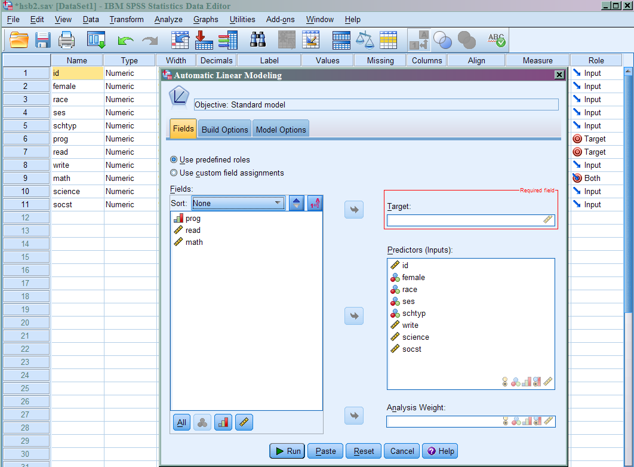
Task: Recall recently used dialogs icon
Action: pos(96,40)
